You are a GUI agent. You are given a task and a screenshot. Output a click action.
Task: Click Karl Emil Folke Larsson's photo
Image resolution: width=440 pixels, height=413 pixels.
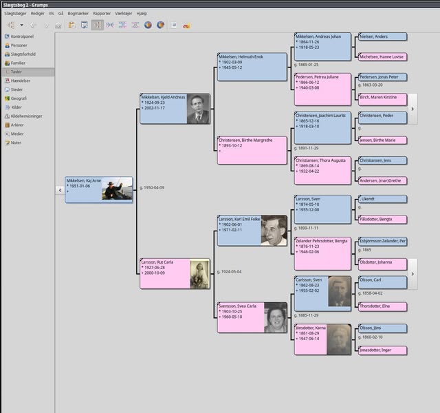[274, 231]
